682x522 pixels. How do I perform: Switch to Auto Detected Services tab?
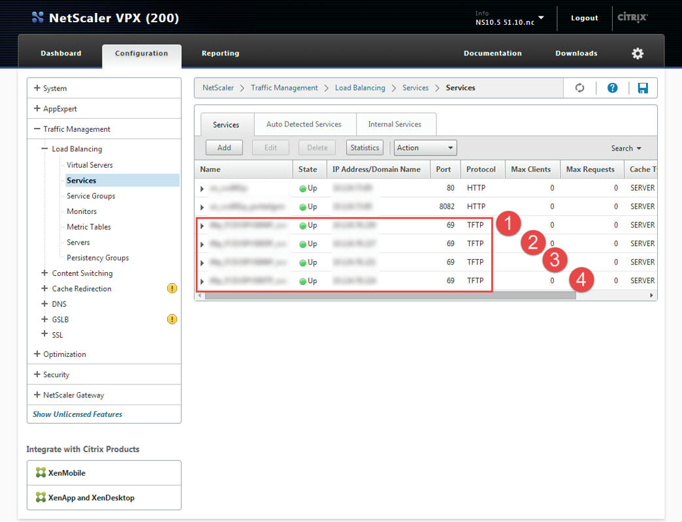(304, 124)
